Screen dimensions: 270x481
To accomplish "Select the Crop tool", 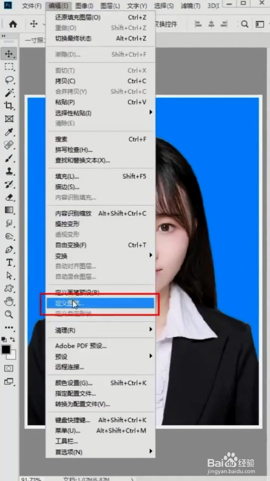I will (x=9, y=106).
